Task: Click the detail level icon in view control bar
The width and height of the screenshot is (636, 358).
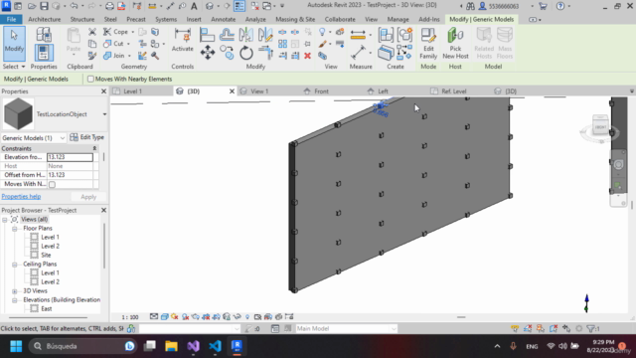Action: tap(154, 316)
